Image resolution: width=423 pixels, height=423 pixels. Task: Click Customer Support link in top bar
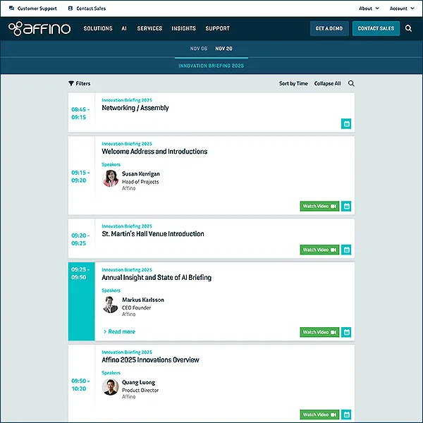point(32,8)
